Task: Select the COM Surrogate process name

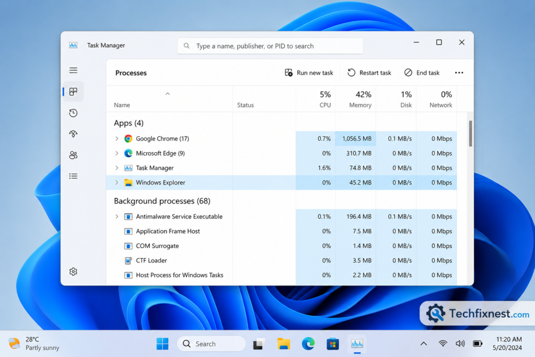Action: click(157, 246)
